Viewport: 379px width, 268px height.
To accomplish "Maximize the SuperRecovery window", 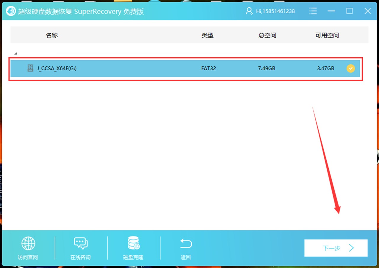I will click(x=349, y=11).
